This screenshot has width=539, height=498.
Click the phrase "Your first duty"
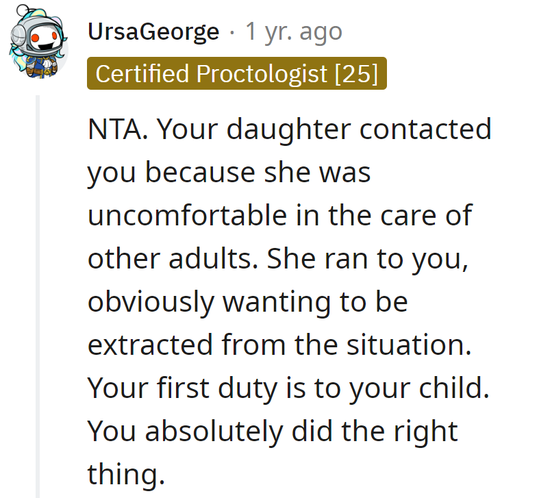click(x=183, y=388)
